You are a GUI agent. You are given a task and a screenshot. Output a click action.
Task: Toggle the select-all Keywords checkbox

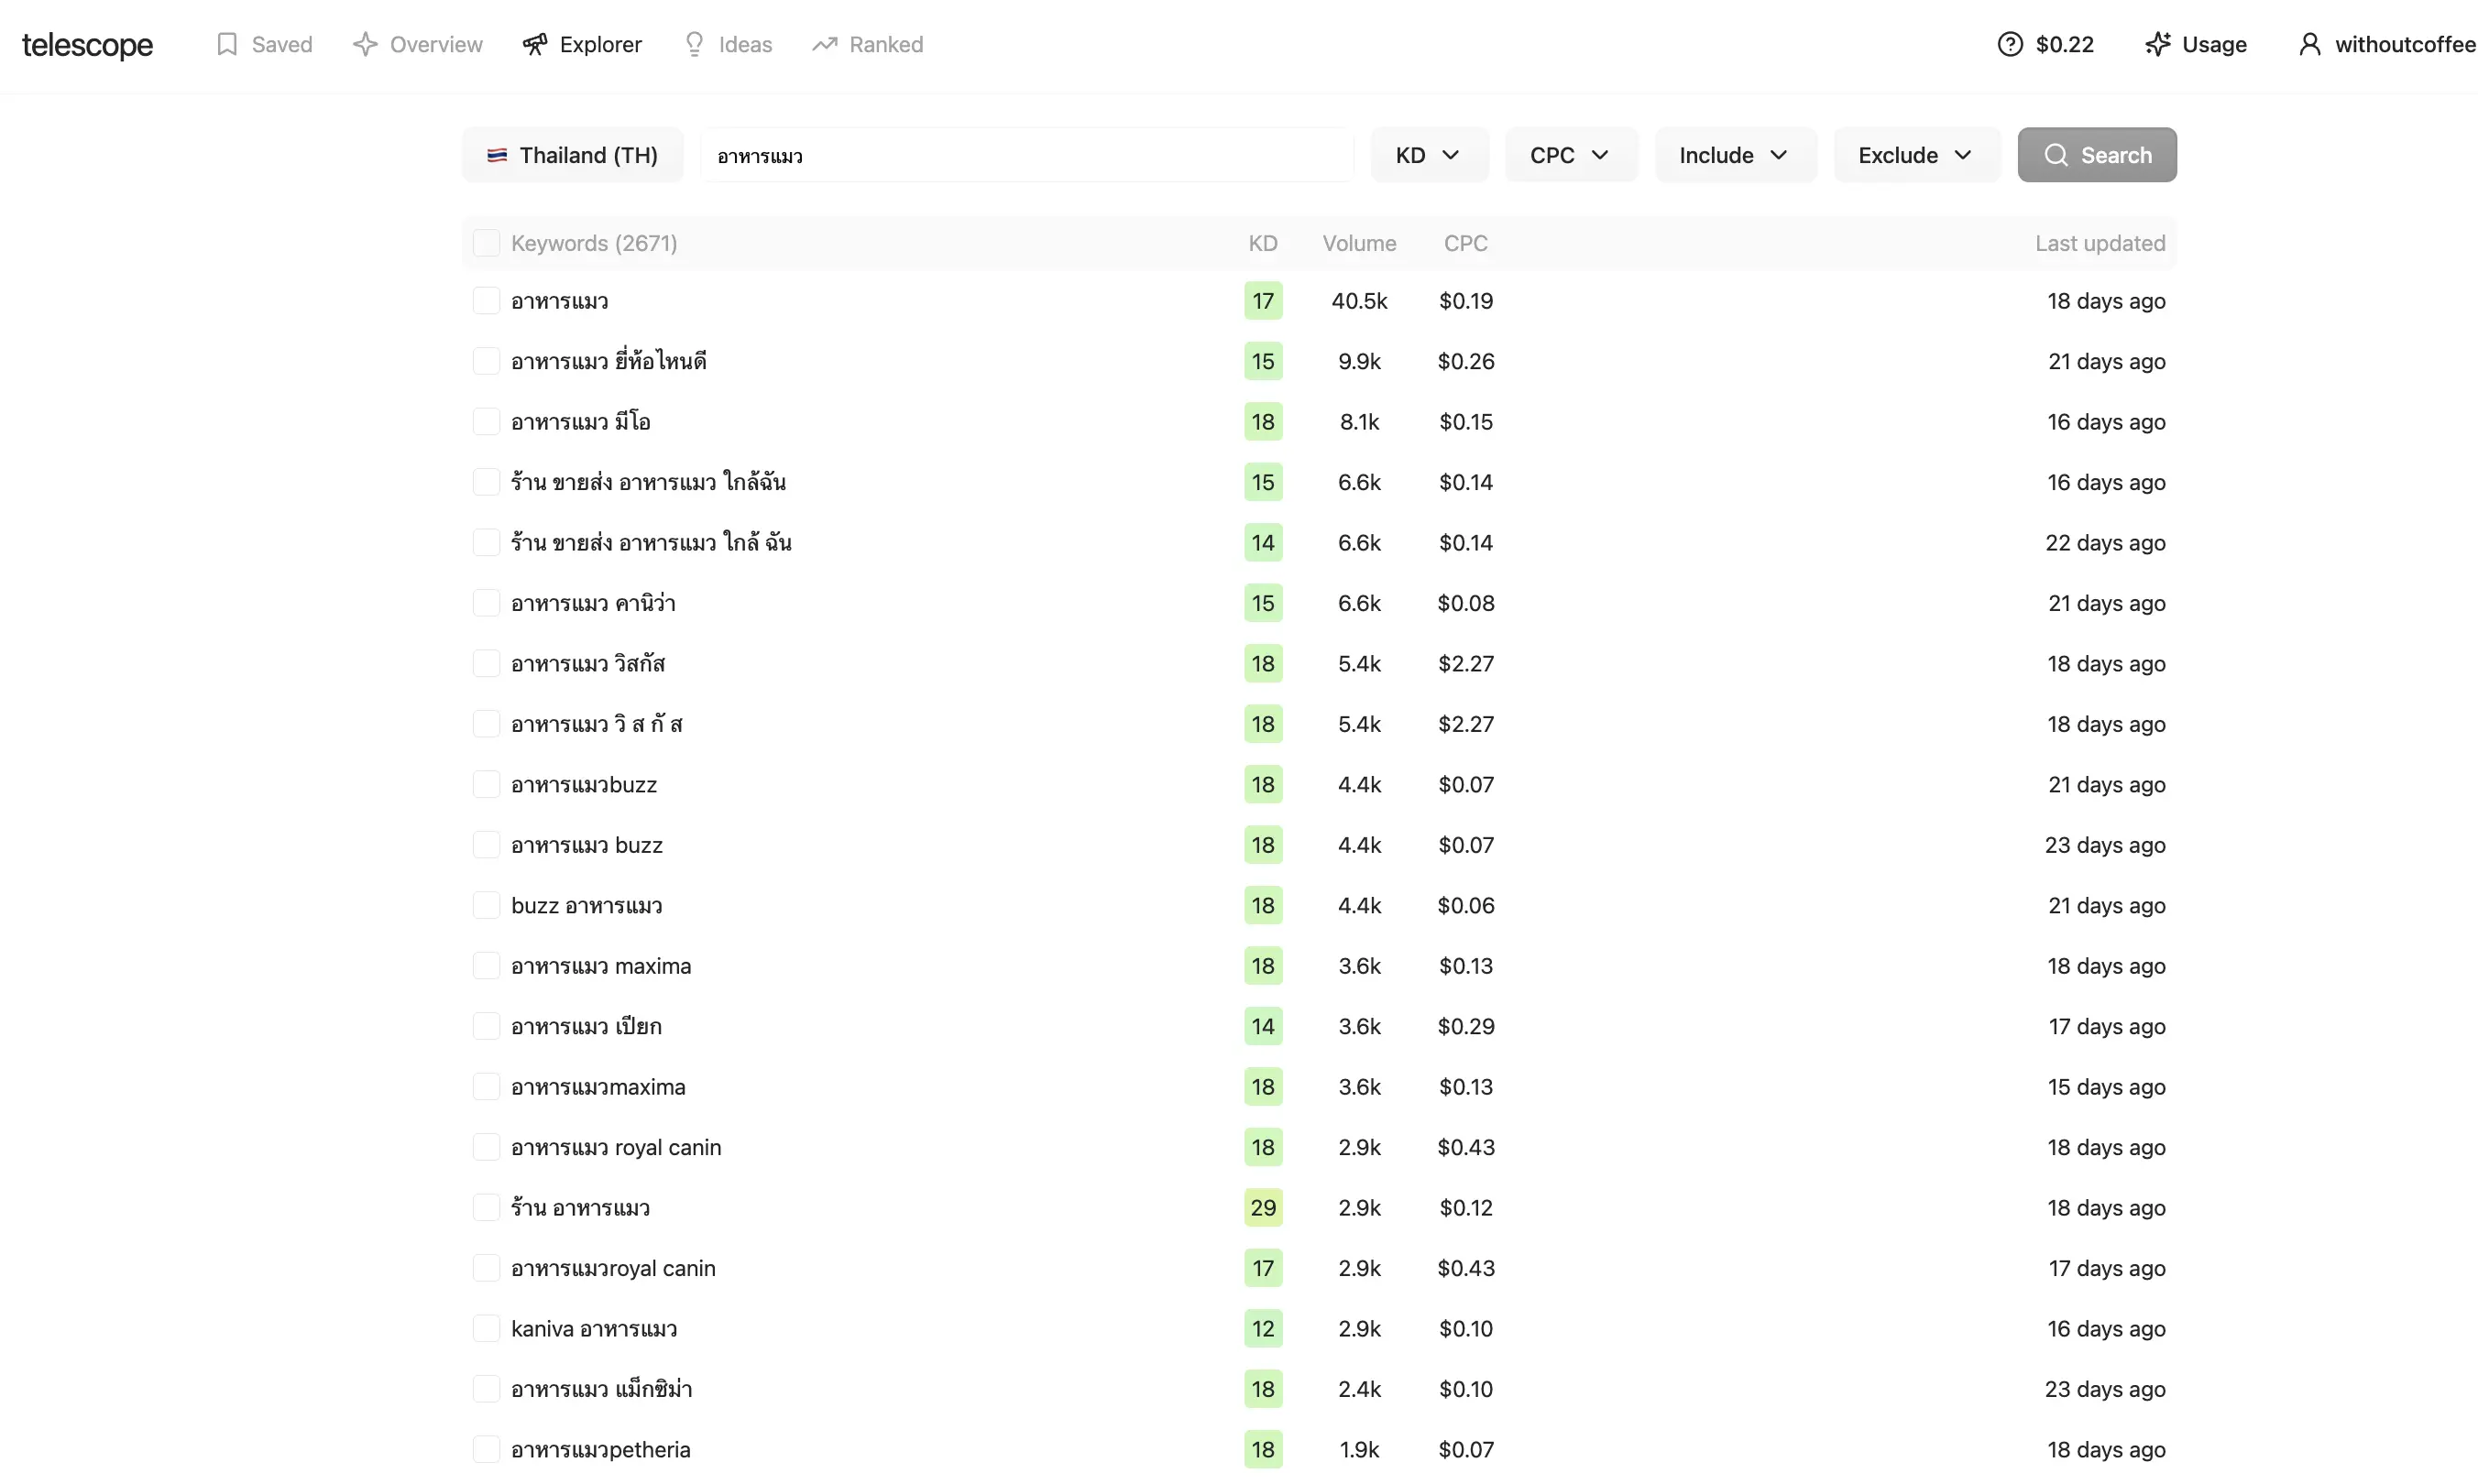487,243
